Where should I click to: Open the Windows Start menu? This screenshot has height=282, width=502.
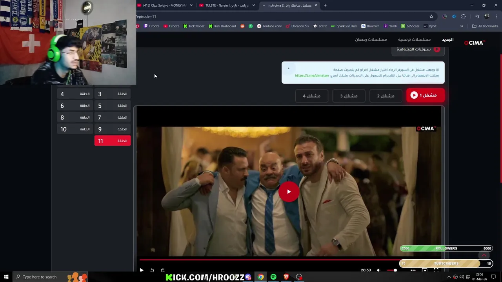point(6,277)
